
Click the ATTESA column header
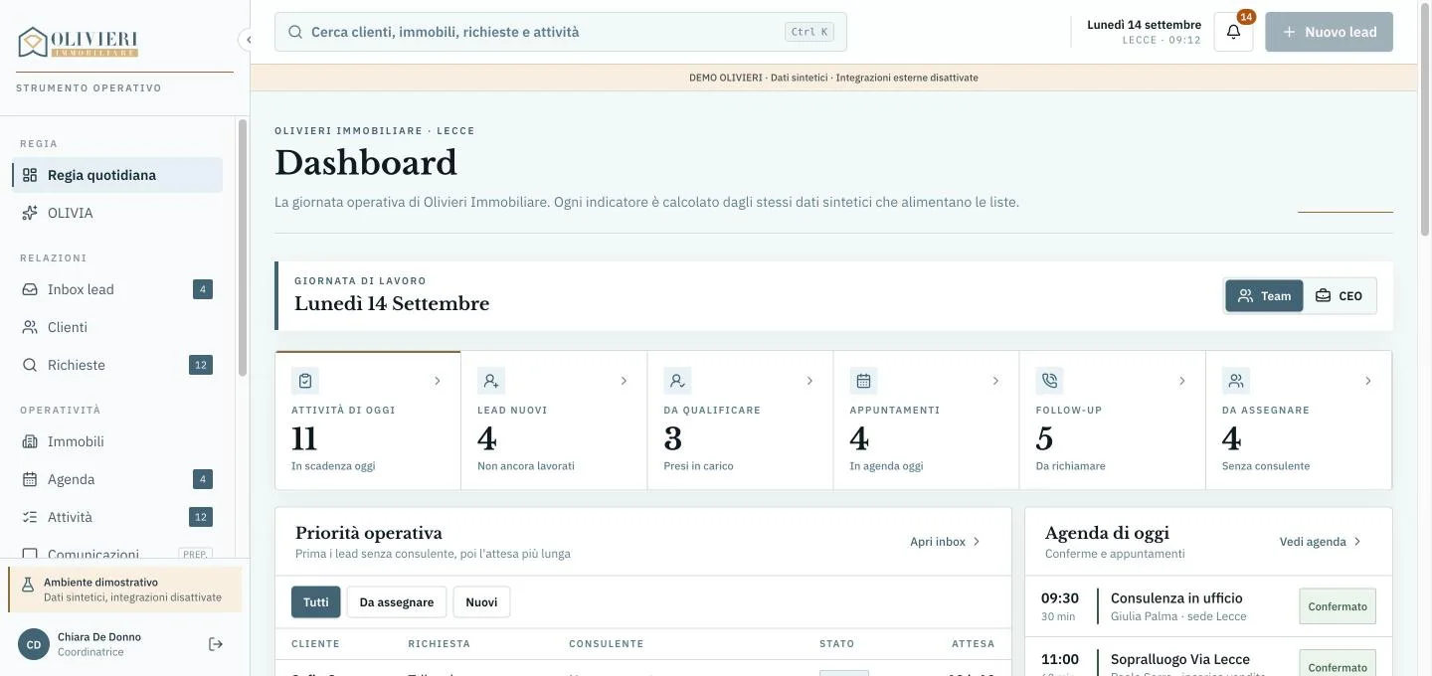click(974, 644)
